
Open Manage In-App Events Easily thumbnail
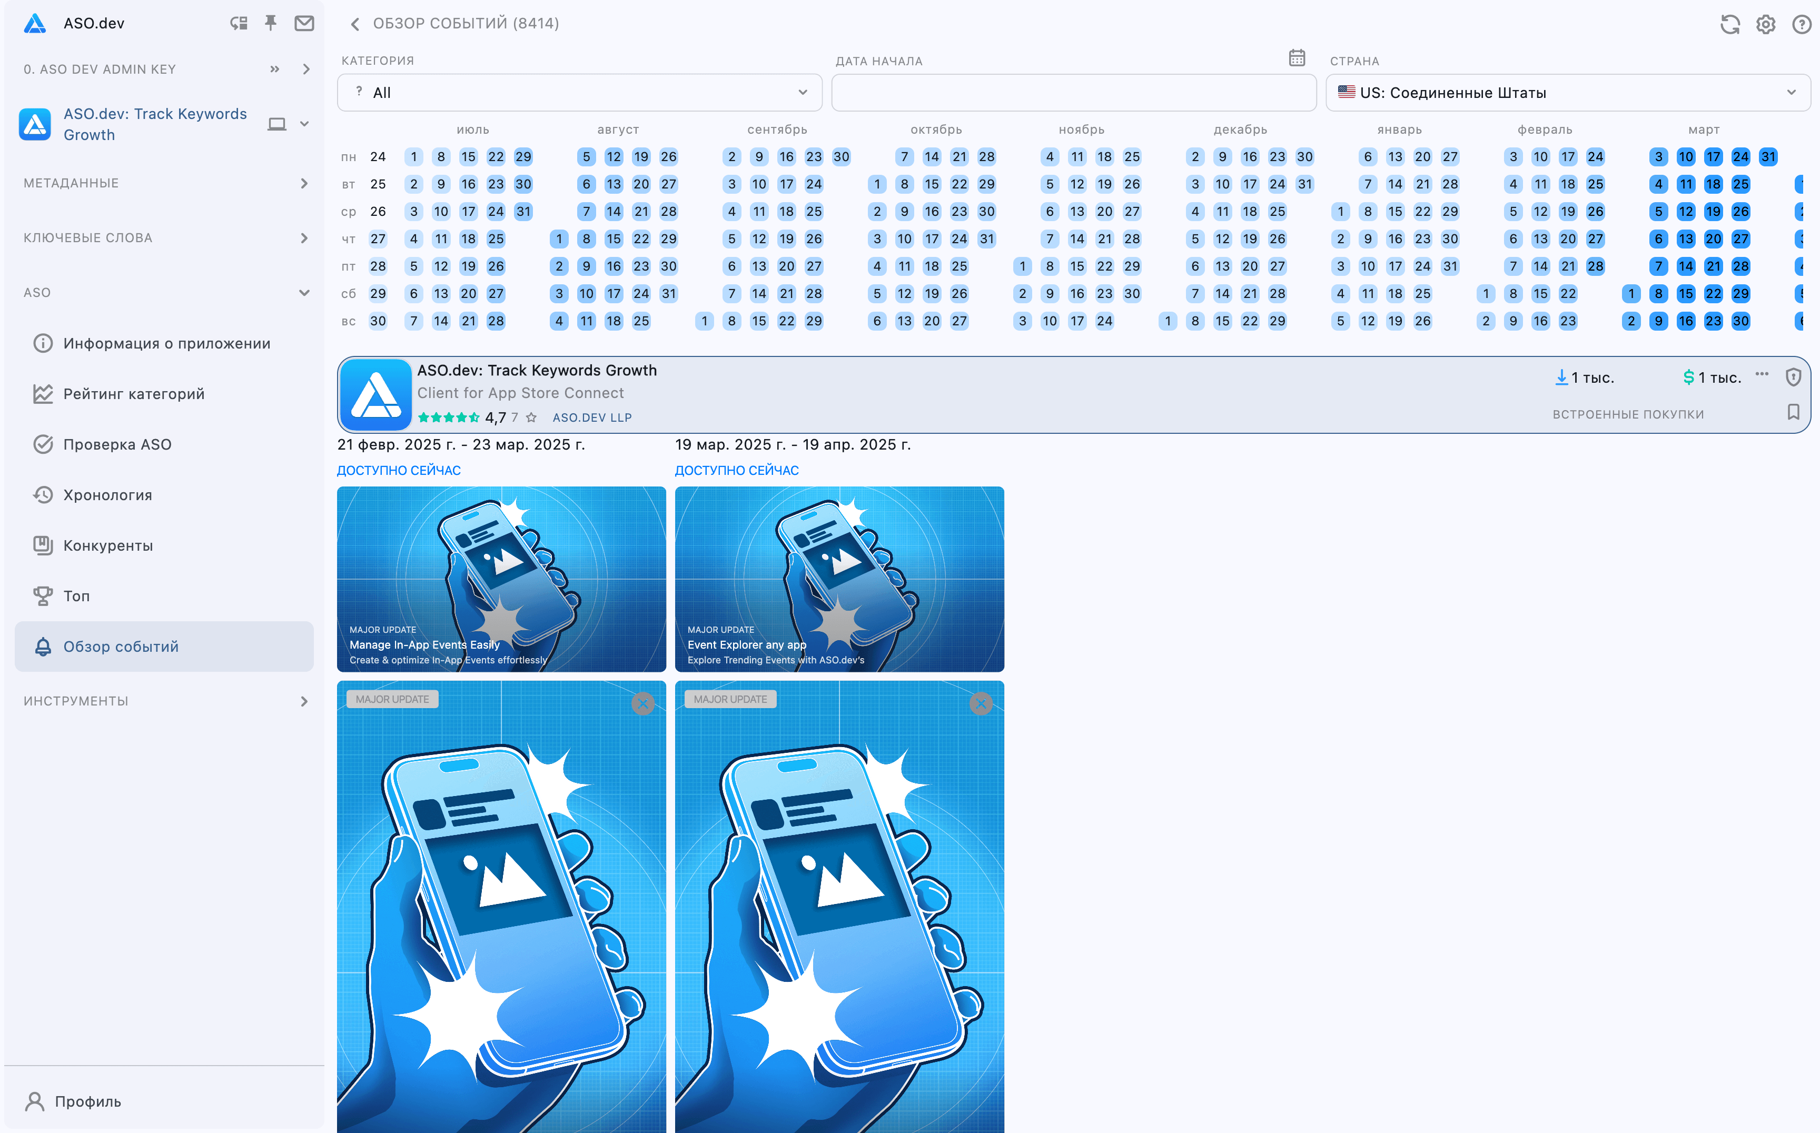coord(501,579)
